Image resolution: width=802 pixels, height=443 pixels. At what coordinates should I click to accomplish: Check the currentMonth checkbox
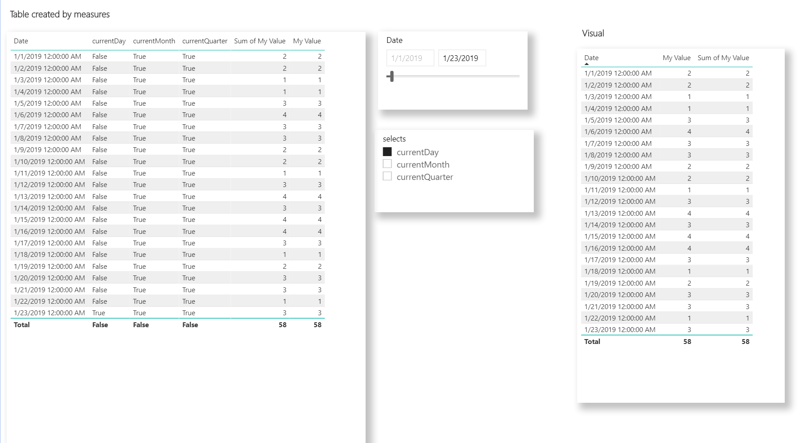[387, 164]
